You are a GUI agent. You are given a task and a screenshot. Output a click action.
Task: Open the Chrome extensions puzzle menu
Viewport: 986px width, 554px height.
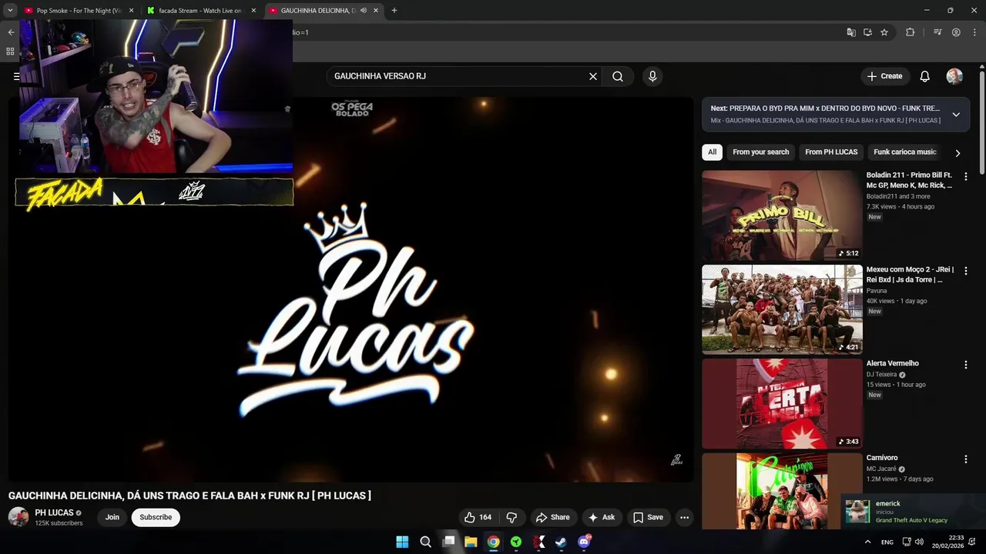pyautogui.click(x=910, y=32)
